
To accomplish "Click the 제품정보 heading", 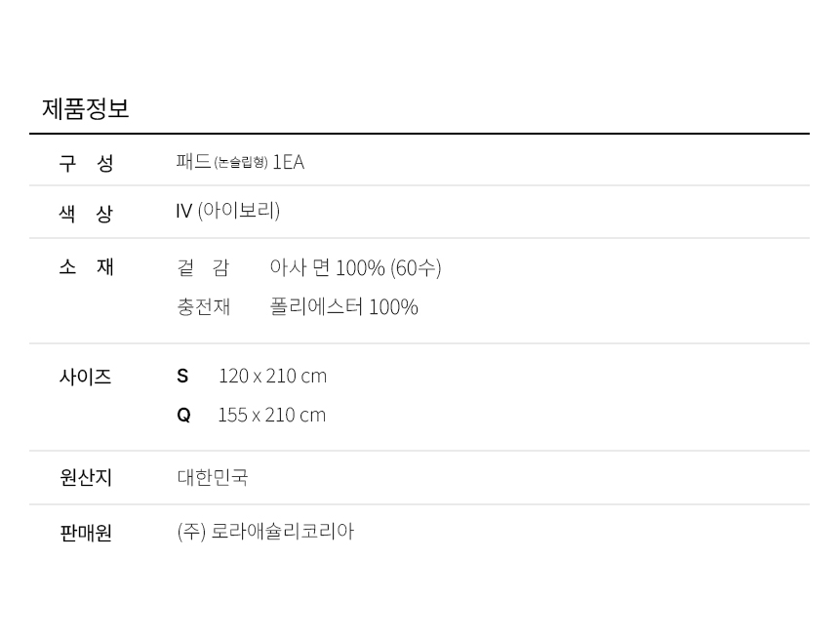I will 86,108.
